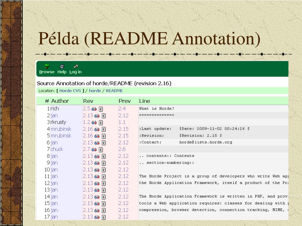Click the Log in key icon
The image size is (302, 226).
[x=75, y=67]
